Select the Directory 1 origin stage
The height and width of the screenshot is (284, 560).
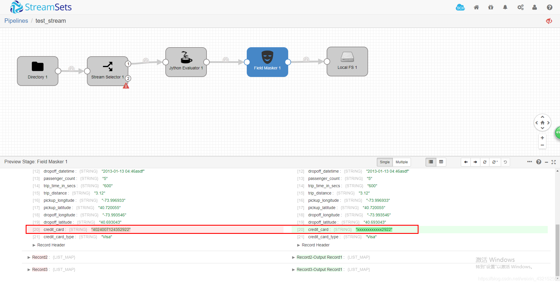click(x=38, y=71)
